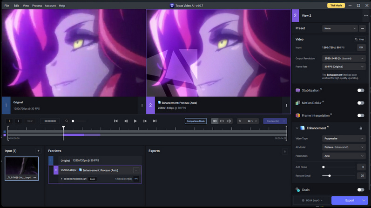Click the Stabilization filter icon
This screenshot has width=371, height=208.
click(297, 90)
